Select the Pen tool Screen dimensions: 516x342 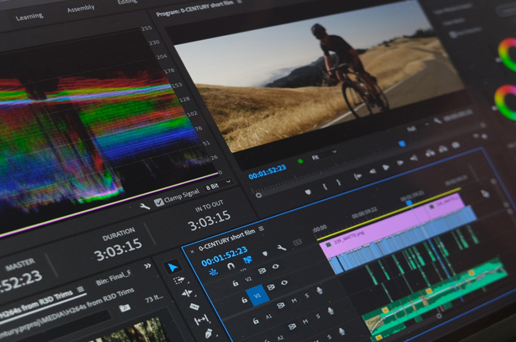[x=208, y=333]
